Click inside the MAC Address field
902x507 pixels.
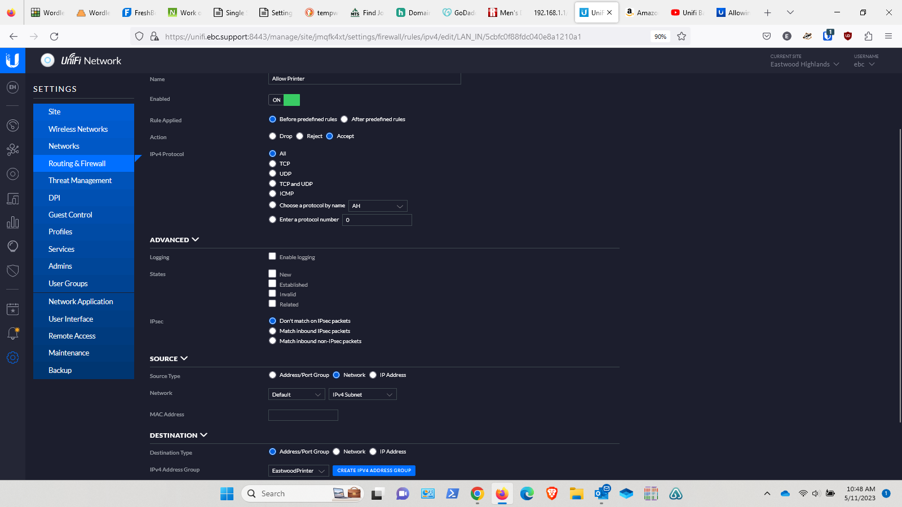point(303,415)
